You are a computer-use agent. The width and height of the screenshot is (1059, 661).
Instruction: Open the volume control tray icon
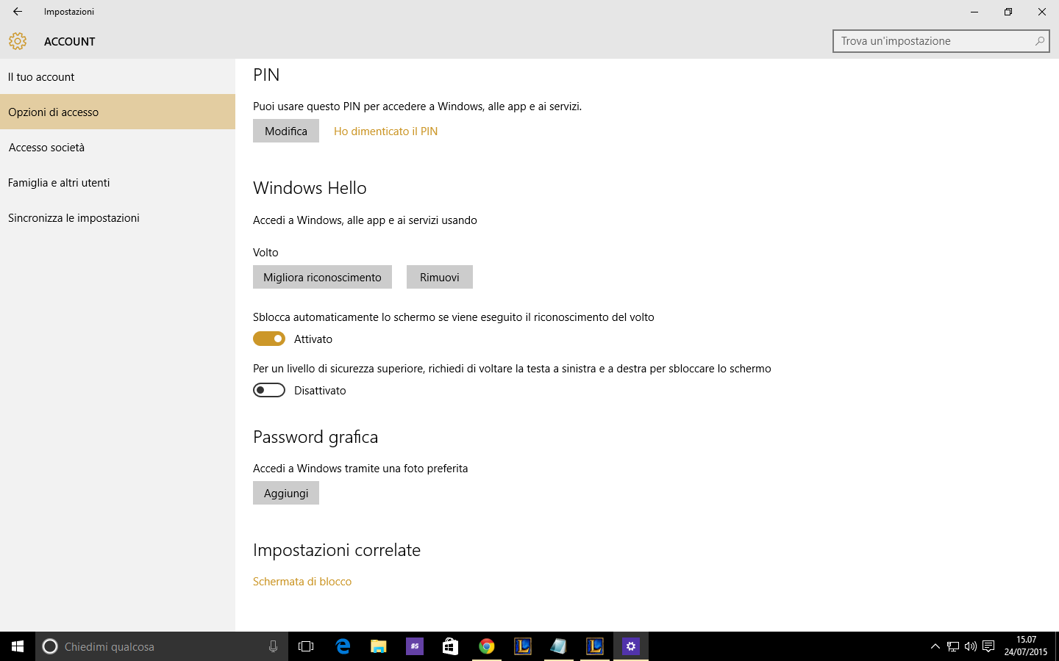pos(971,646)
